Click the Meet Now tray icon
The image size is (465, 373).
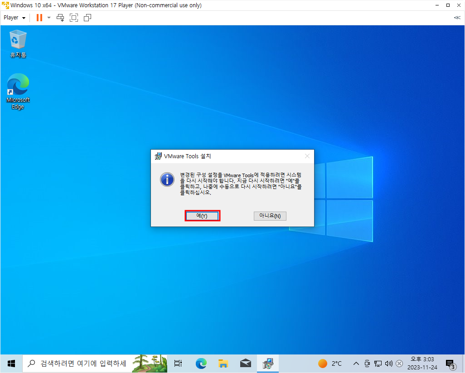367,364
